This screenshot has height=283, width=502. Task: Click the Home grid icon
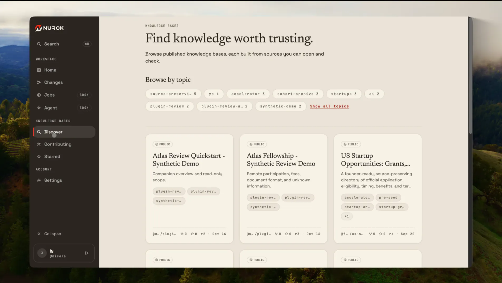tap(39, 70)
